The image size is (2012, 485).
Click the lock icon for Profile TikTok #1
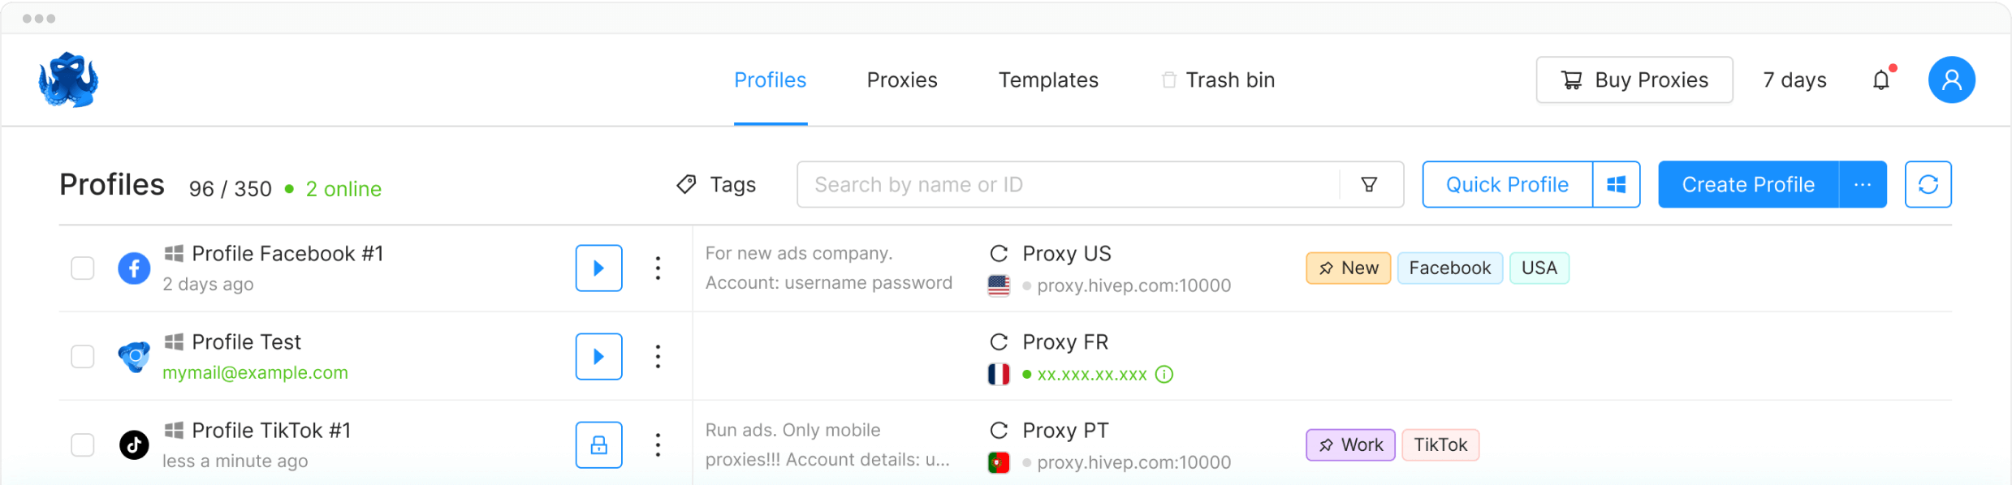(x=598, y=445)
